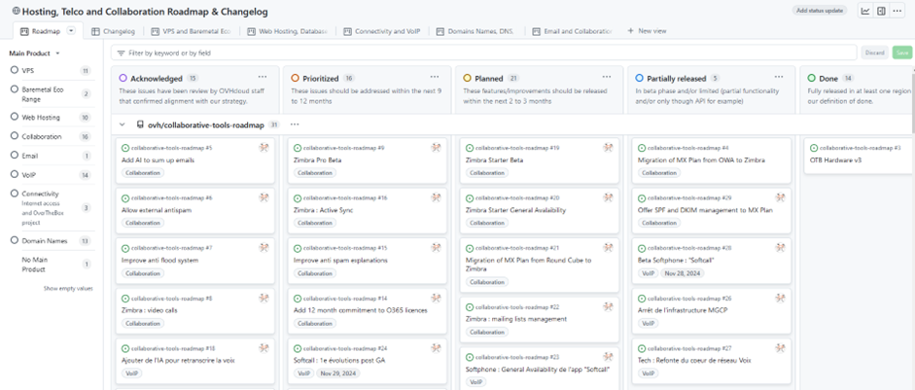The height and width of the screenshot is (390, 915).
Task: Open the project details panel icon
Action: tap(881, 11)
